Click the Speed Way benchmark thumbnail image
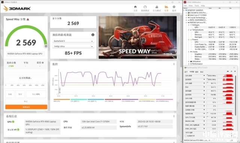This screenshot has width=240, height=143. 138,37
